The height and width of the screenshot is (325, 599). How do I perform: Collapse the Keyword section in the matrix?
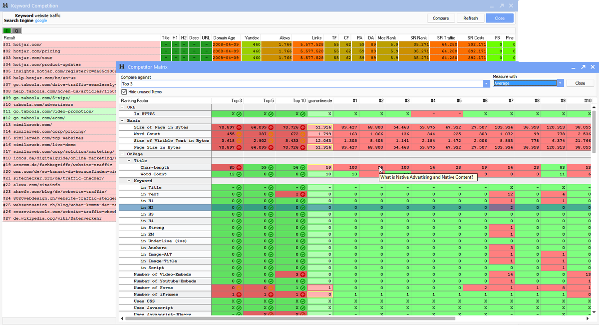[x=128, y=180]
